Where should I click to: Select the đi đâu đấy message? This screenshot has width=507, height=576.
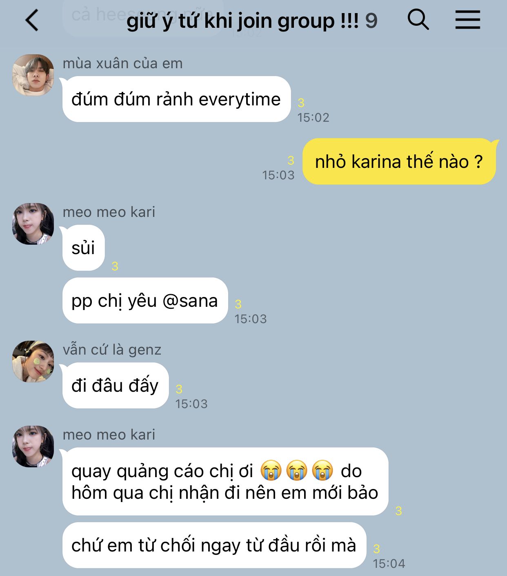pyautogui.click(x=115, y=386)
